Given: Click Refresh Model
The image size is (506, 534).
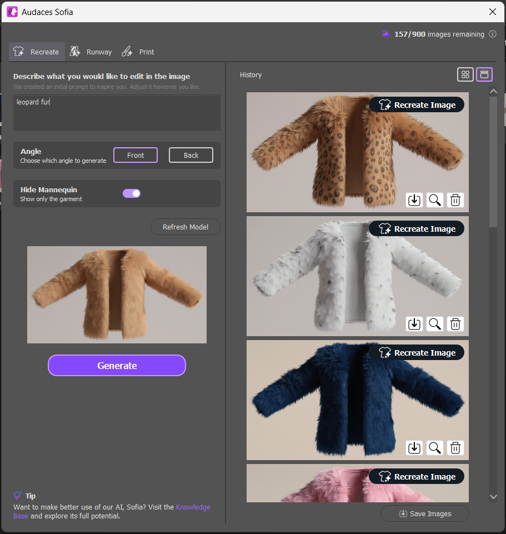Looking at the screenshot, I should click(185, 227).
